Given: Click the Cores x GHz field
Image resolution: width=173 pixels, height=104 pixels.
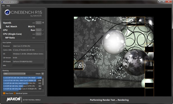Looking at the screenshot, I should [28, 50].
